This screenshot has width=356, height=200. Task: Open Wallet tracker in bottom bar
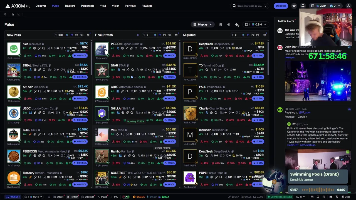coord(58,197)
